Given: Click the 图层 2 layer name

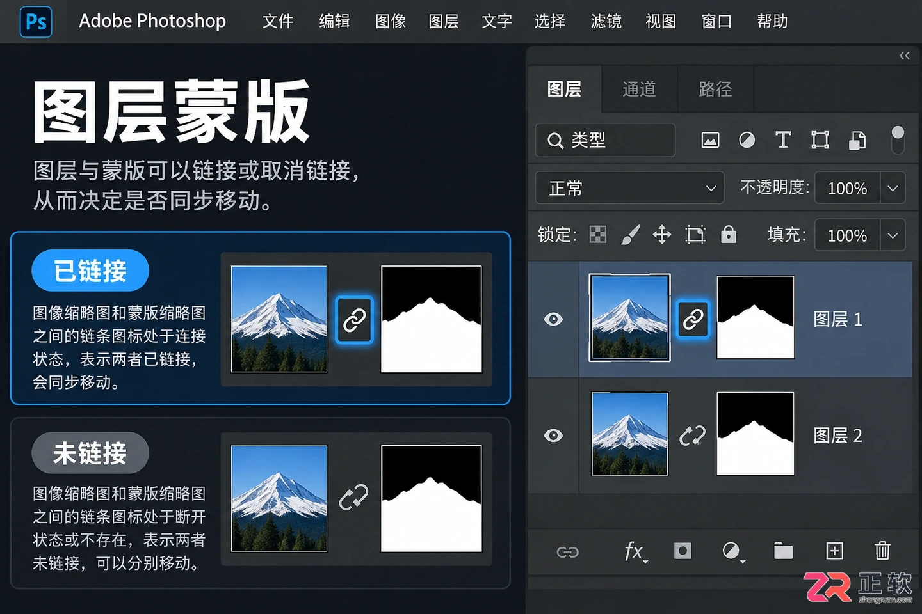Looking at the screenshot, I should [x=837, y=435].
